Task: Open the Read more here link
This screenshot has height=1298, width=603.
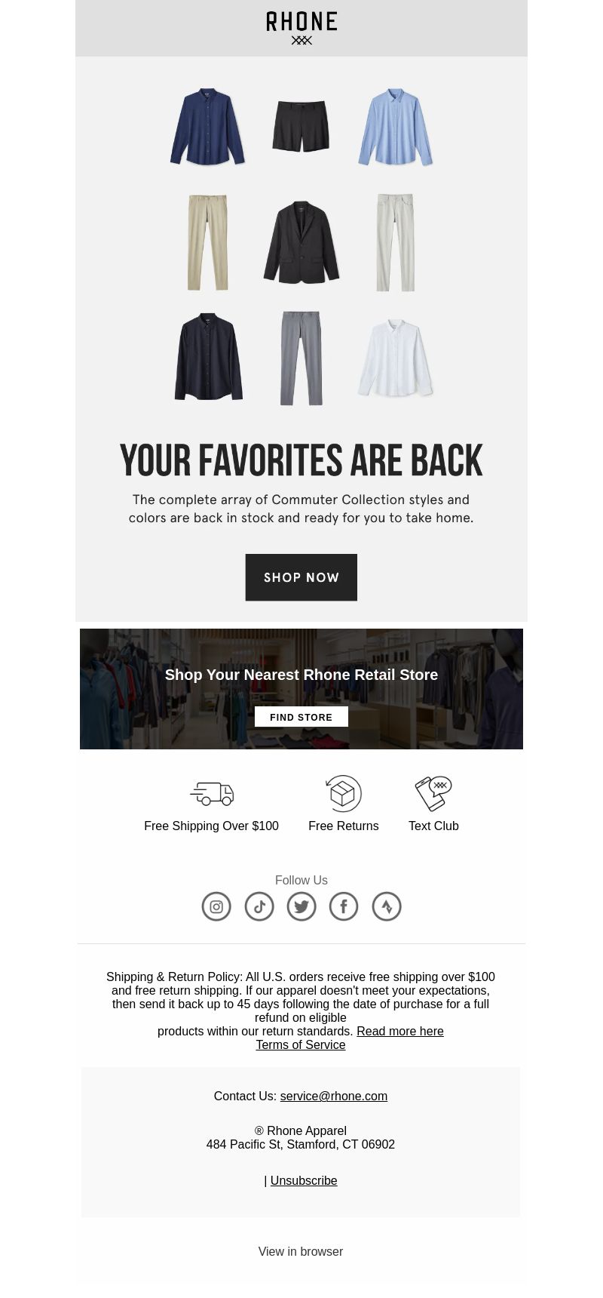Action: click(400, 1031)
